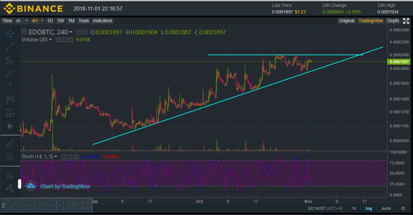Hide the Volume indicator via eye icon

(x=58, y=40)
